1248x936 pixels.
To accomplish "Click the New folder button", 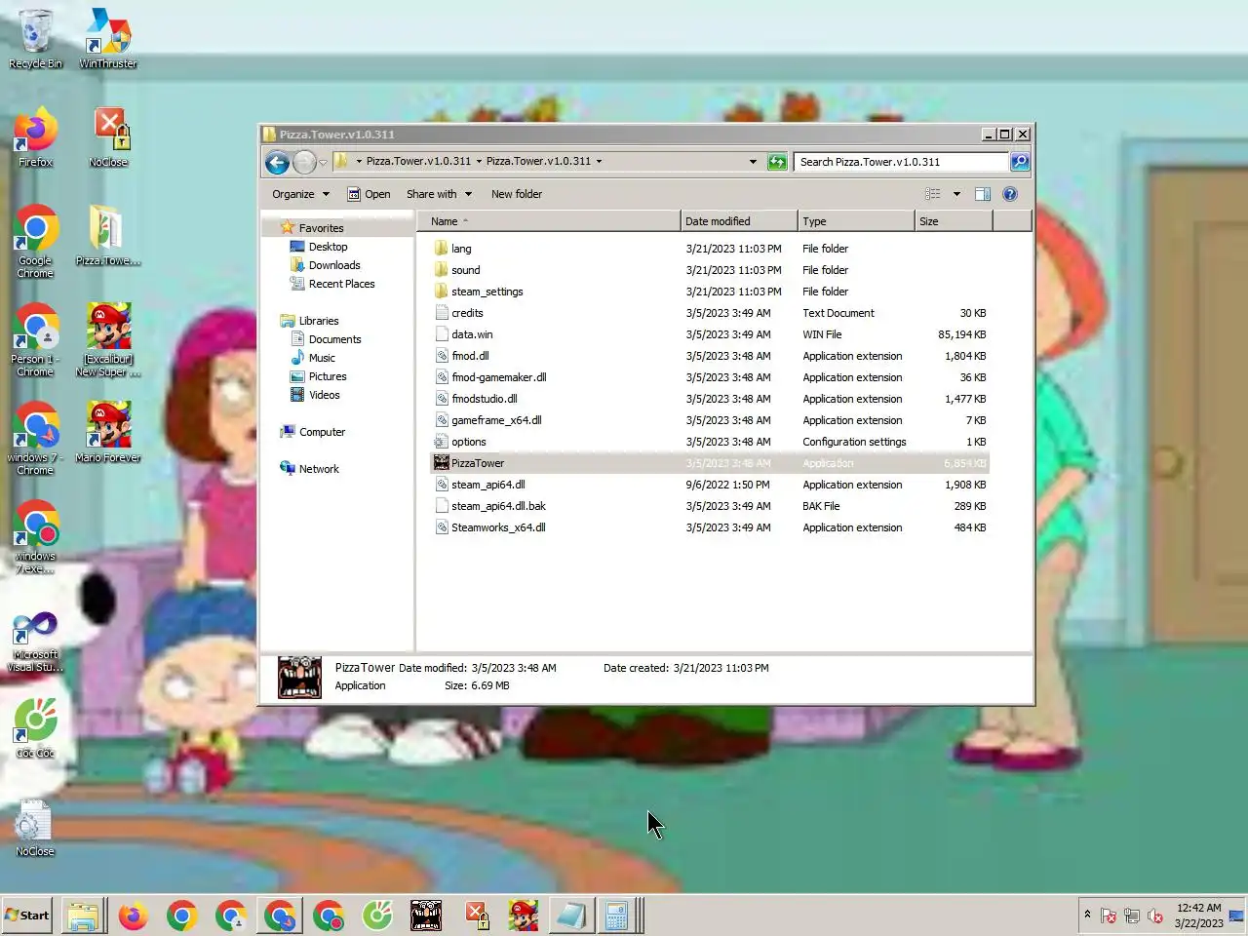I will click(x=517, y=194).
